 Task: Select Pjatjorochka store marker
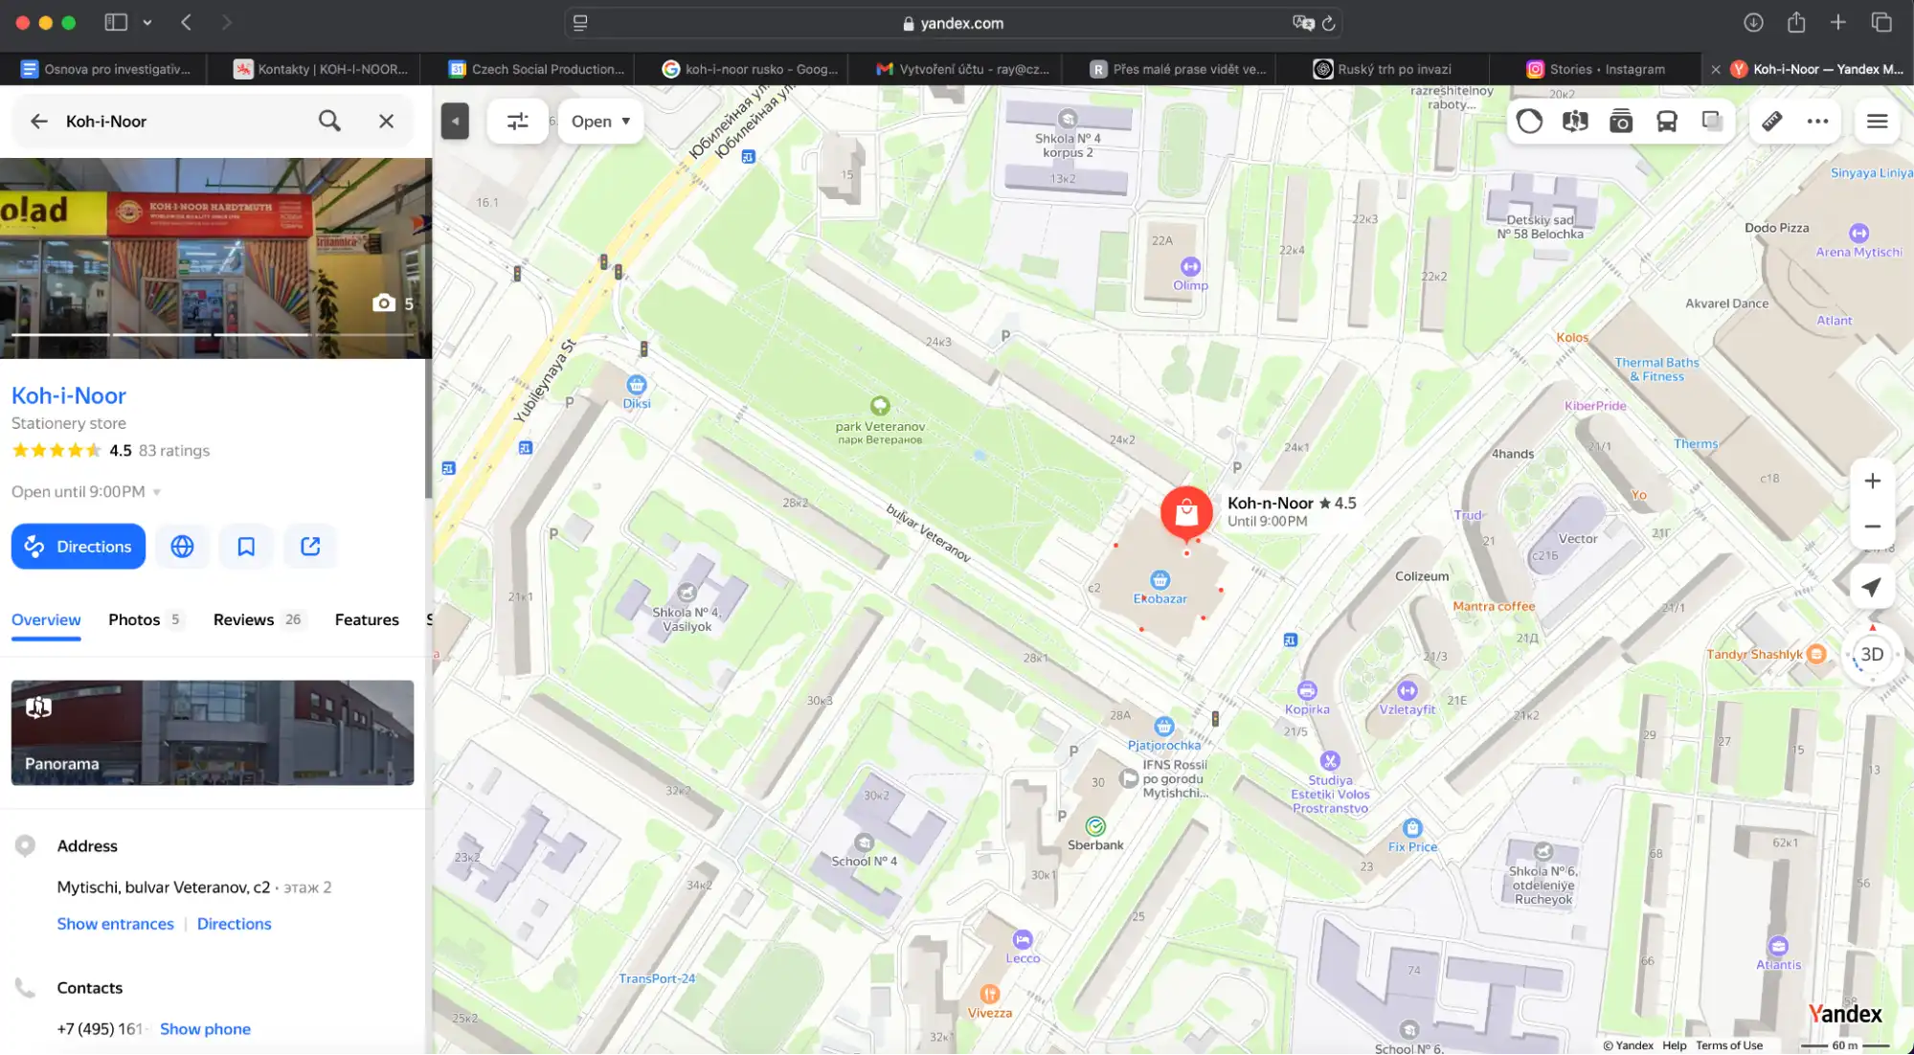coord(1163,727)
